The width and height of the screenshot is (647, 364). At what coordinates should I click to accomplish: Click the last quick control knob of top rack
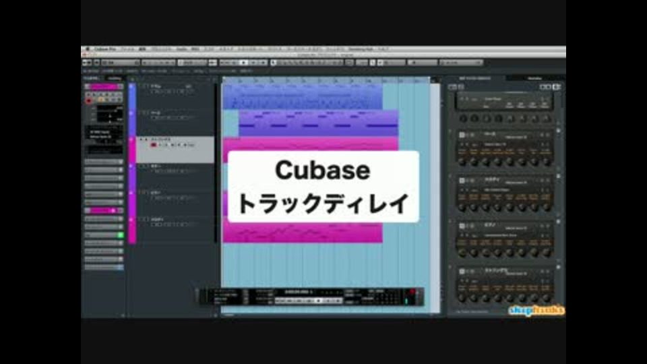point(547,119)
